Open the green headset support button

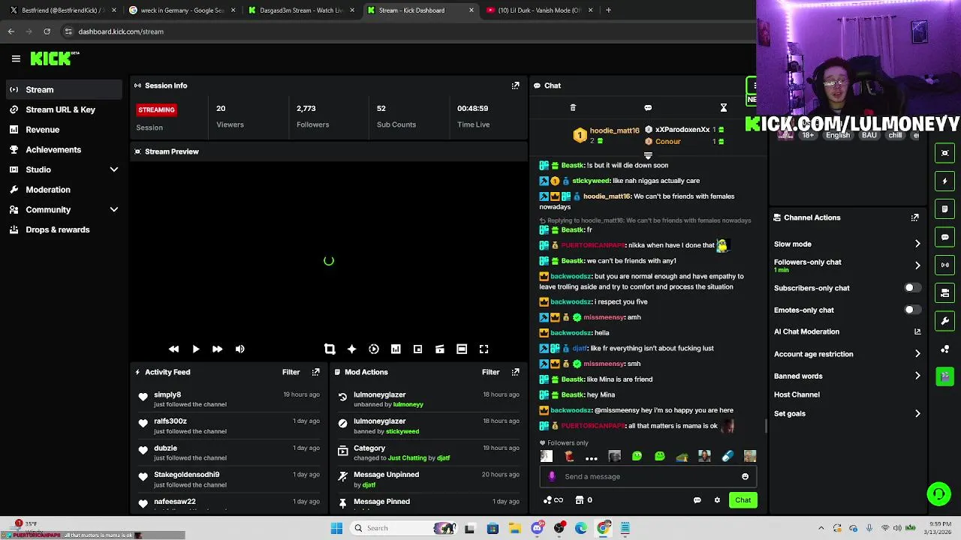click(938, 493)
